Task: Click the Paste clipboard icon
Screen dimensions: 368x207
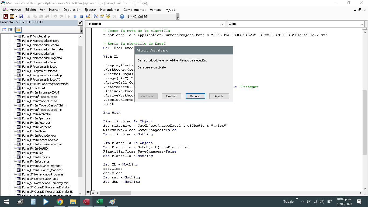Action: click(41, 16)
